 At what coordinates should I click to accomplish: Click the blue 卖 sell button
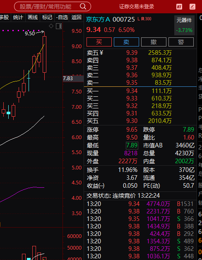click(126, 42)
